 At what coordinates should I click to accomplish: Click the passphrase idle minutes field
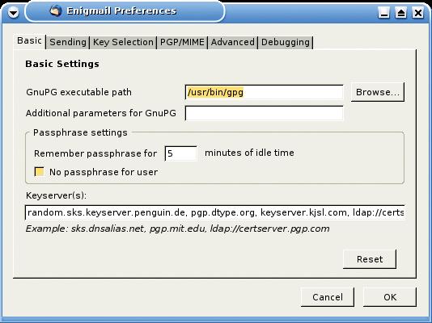pos(180,153)
